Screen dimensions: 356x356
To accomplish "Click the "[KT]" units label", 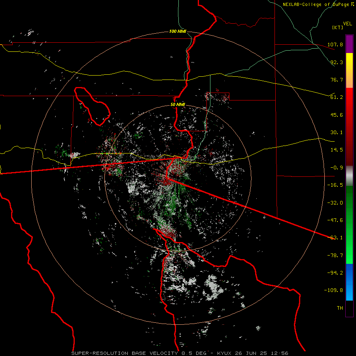I will (338, 27).
